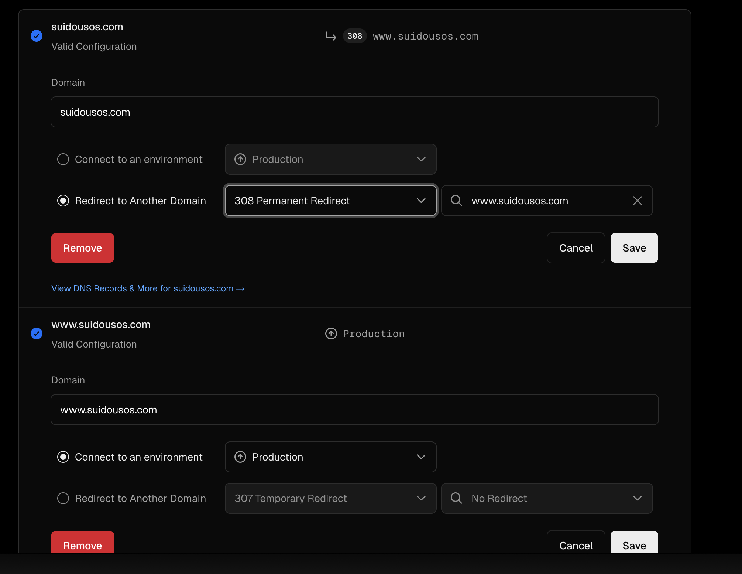This screenshot has width=742, height=574.
Task: Click blue checkmark beside www.suidousos.com header
Action: click(37, 334)
